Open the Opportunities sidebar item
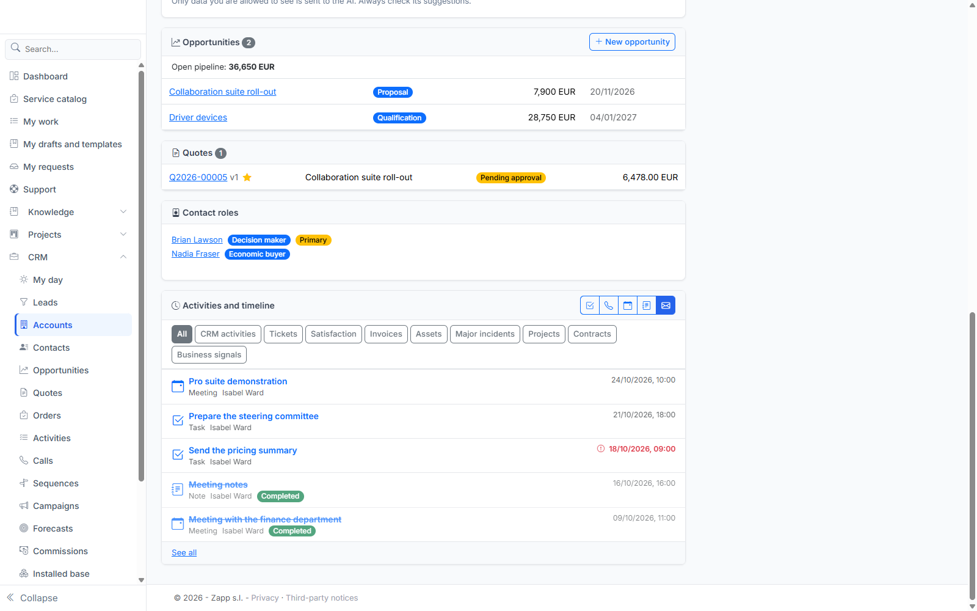The width and height of the screenshot is (977, 611). coord(60,370)
